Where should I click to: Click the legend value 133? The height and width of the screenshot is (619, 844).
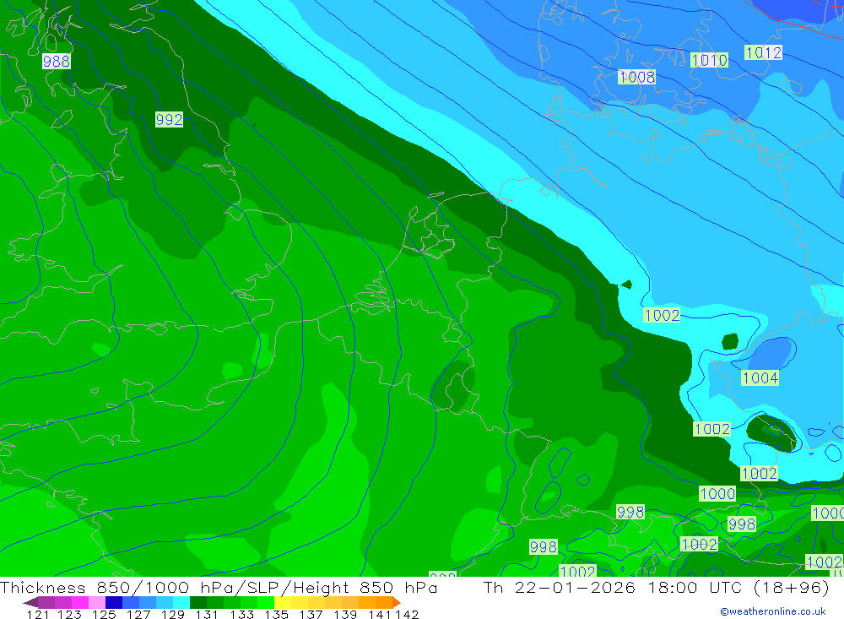click(241, 614)
